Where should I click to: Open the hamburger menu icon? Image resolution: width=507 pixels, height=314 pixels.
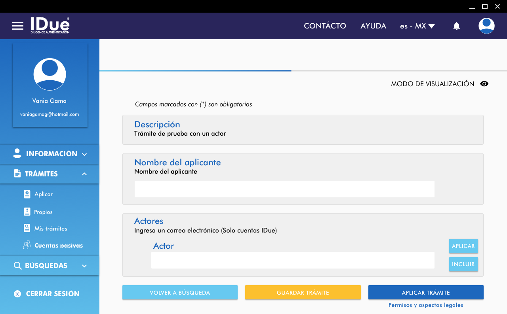click(x=18, y=26)
